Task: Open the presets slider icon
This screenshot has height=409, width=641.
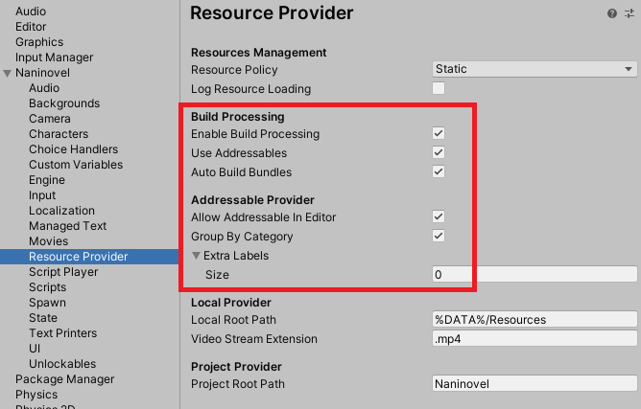Action: pos(629,14)
